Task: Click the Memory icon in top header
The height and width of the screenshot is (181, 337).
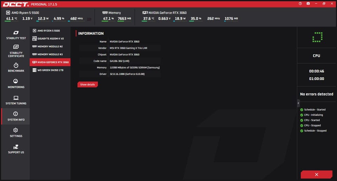Action: click(x=105, y=13)
